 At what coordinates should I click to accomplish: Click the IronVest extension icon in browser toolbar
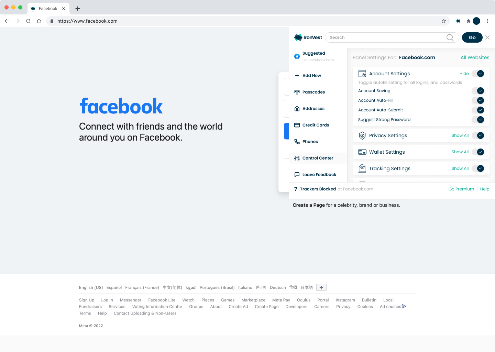[458, 21]
